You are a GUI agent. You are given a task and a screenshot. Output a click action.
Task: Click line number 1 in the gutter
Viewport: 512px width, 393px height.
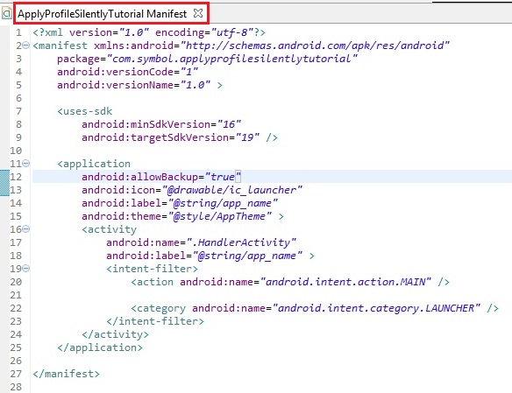pyautogui.click(x=18, y=32)
